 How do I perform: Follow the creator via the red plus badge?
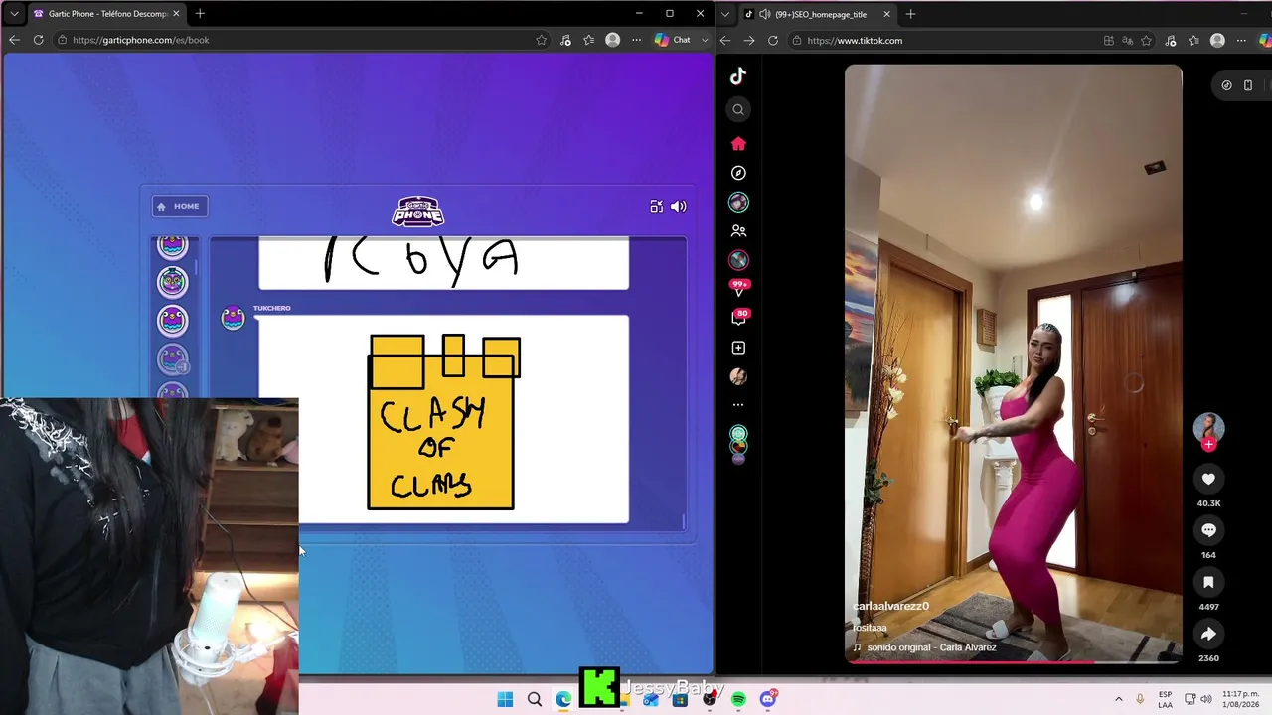coord(1208,445)
